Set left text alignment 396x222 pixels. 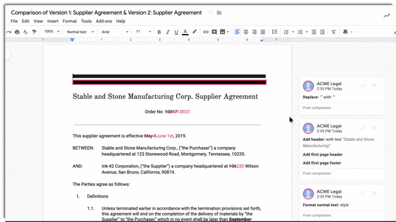pos(237,32)
